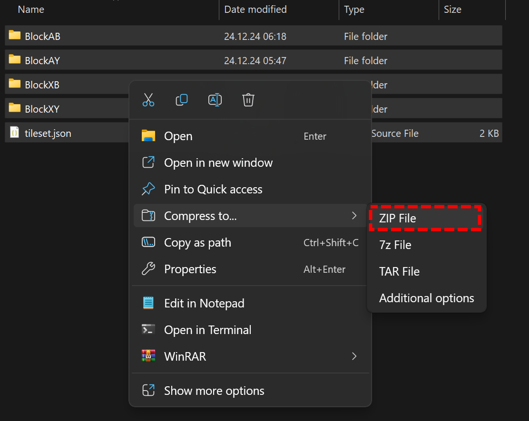Click the Delete trash can icon
Image resolution: width=529 pixels, height=421 pixels.
[248, 100]
